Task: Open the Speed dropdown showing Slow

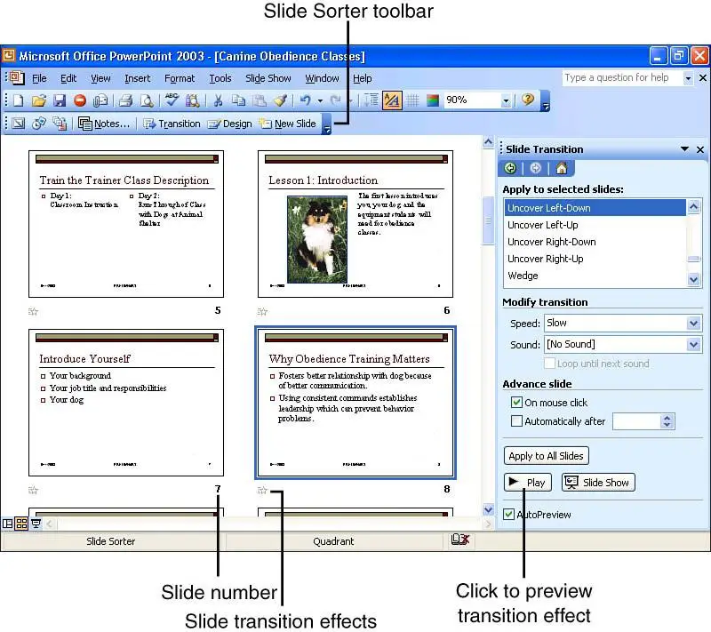Action: pos(693,324)
